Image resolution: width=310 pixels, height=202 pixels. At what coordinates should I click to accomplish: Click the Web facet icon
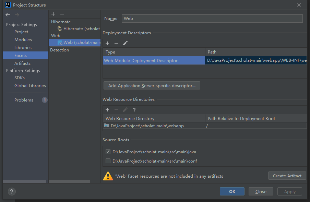[x=60, y=43]
